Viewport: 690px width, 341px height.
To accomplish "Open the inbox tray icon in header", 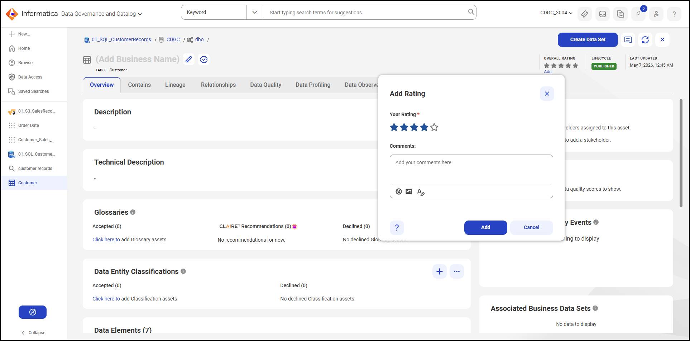I will tap(603, 14).
